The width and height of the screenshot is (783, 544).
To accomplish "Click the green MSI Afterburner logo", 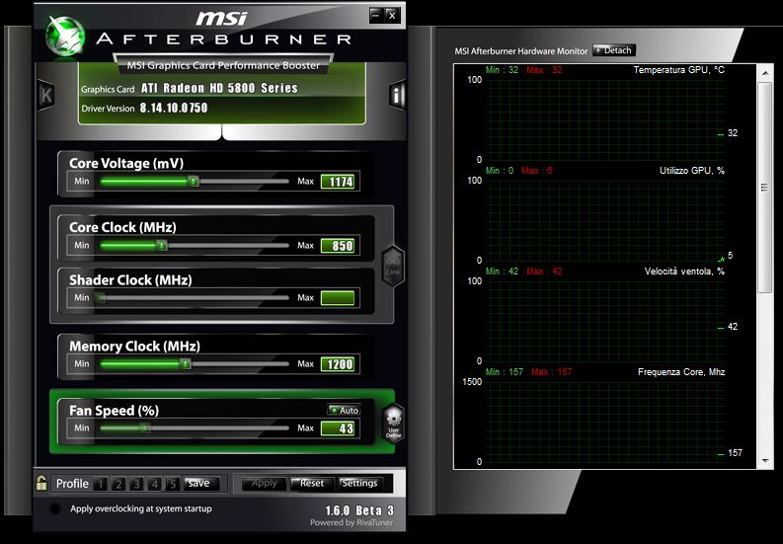I will click(64, 36).
